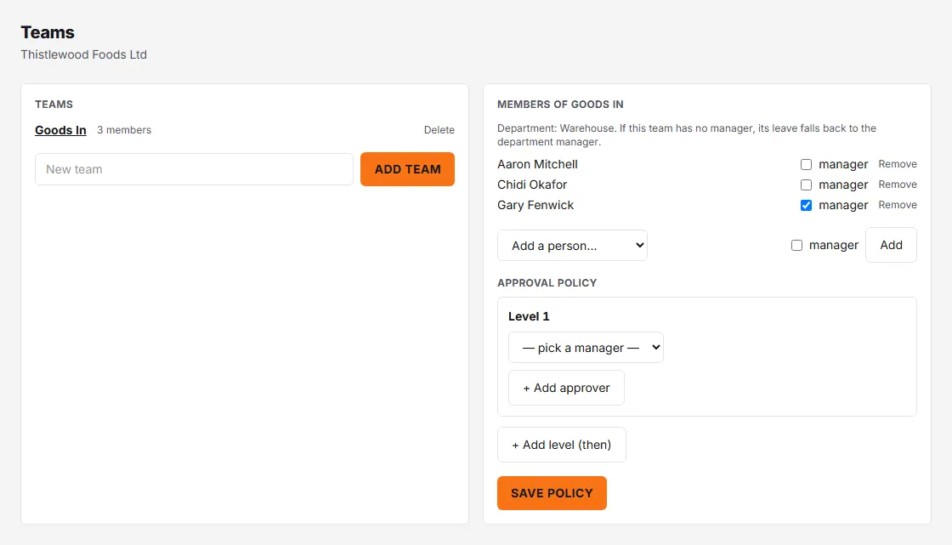Click the 3 members count text
952x545 pixels.
click(x=124, y=130)
